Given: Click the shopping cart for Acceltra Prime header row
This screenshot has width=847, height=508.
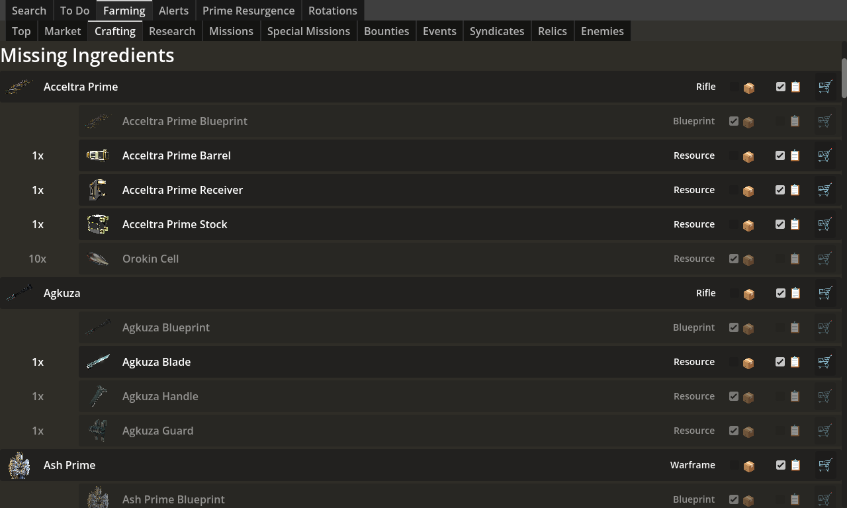Looking at the screenshot, I should pyautogui.click(x=825, y=87).
